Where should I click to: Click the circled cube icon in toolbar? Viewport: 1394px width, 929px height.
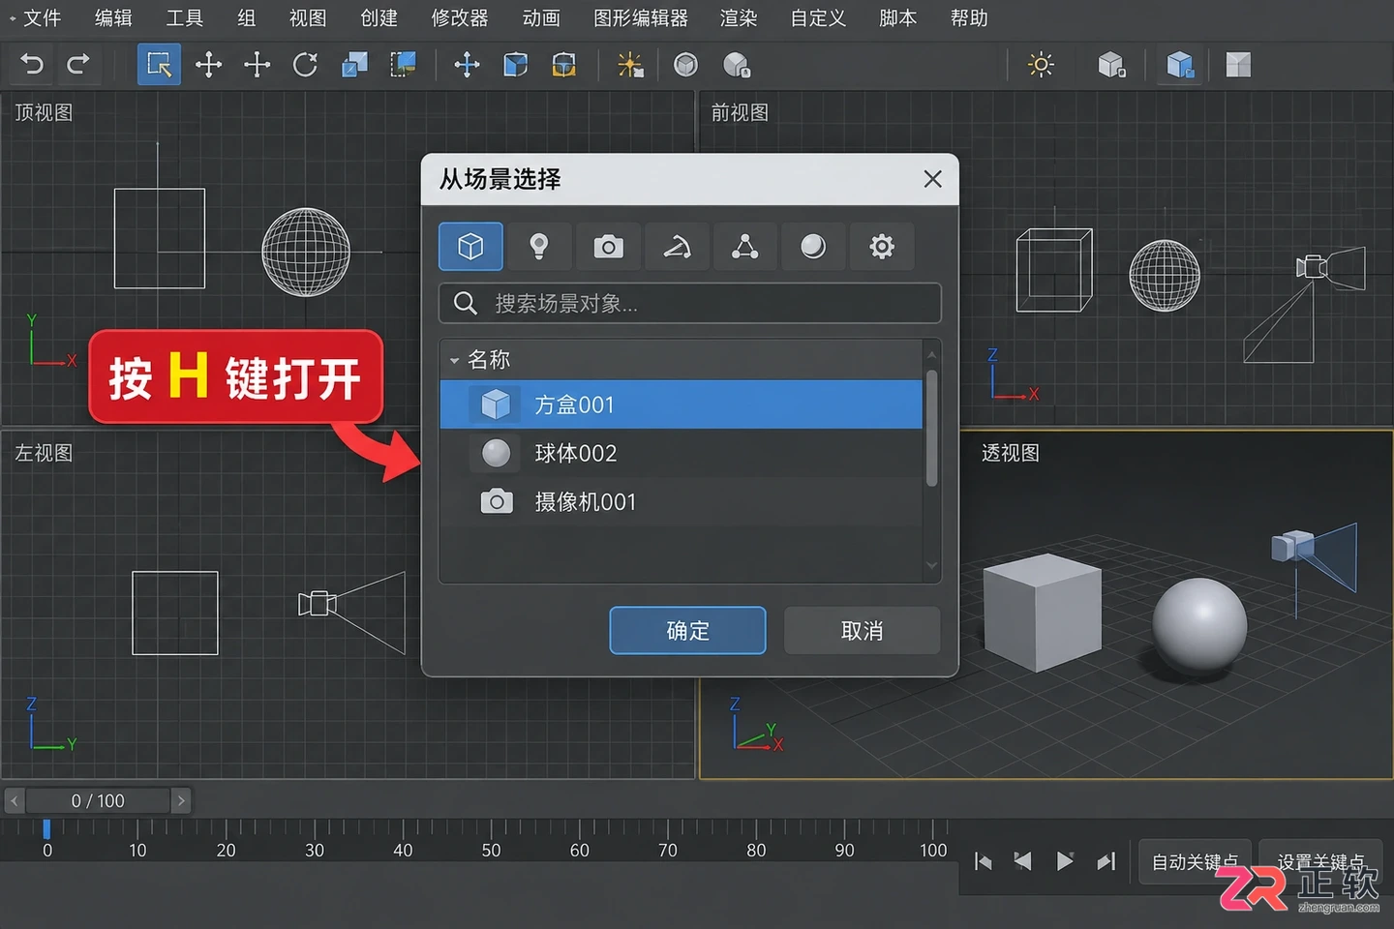[685, 65]
